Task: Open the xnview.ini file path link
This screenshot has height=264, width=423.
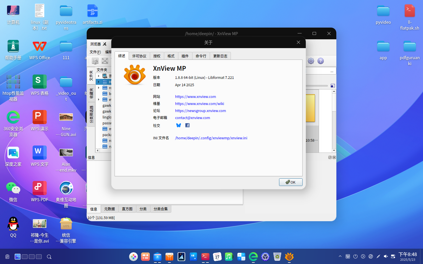Action: (211, 138)
